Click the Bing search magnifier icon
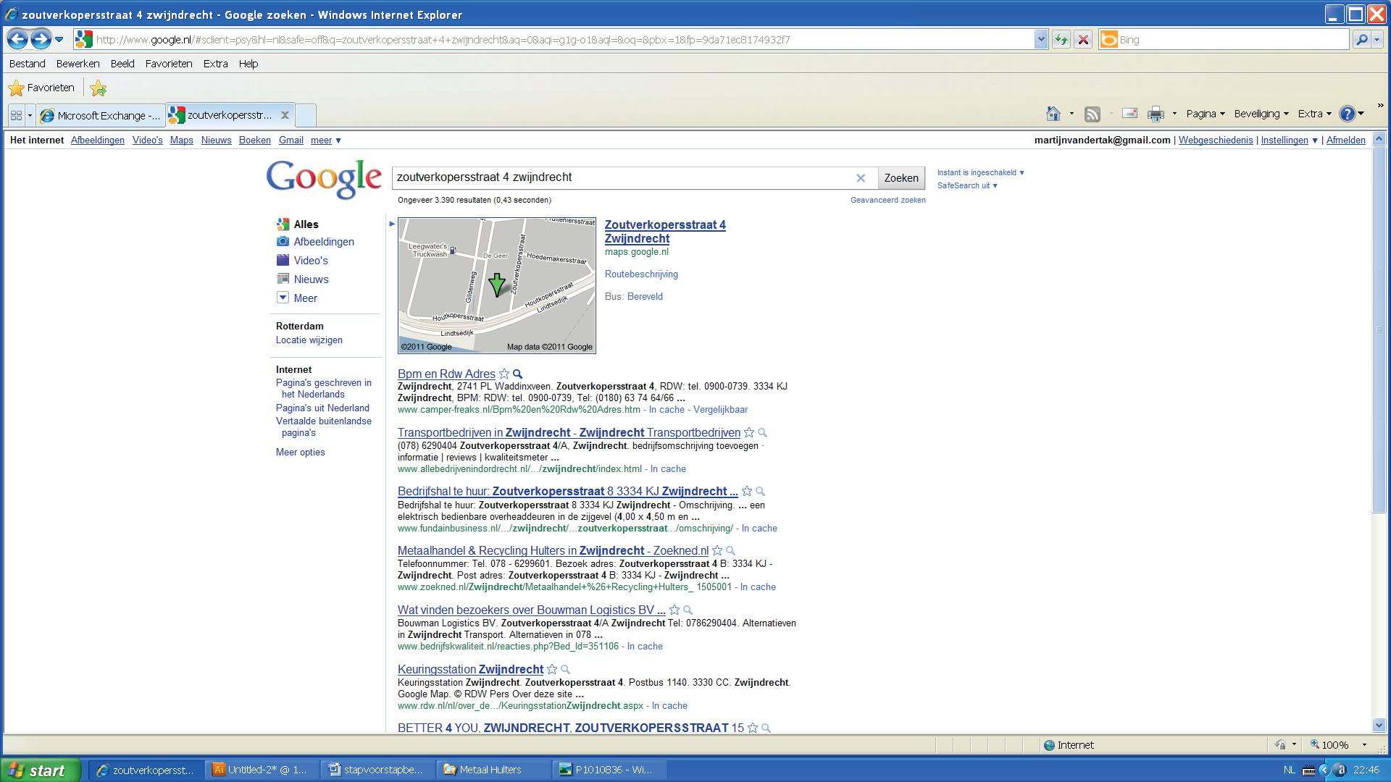 pos(1361,40)
